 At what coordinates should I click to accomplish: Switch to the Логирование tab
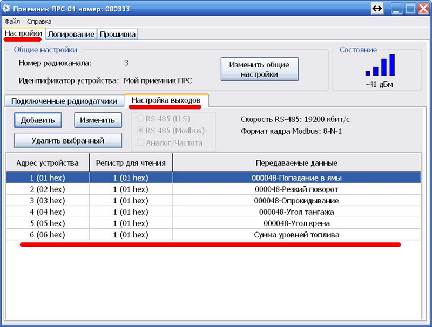click(71, 34)
